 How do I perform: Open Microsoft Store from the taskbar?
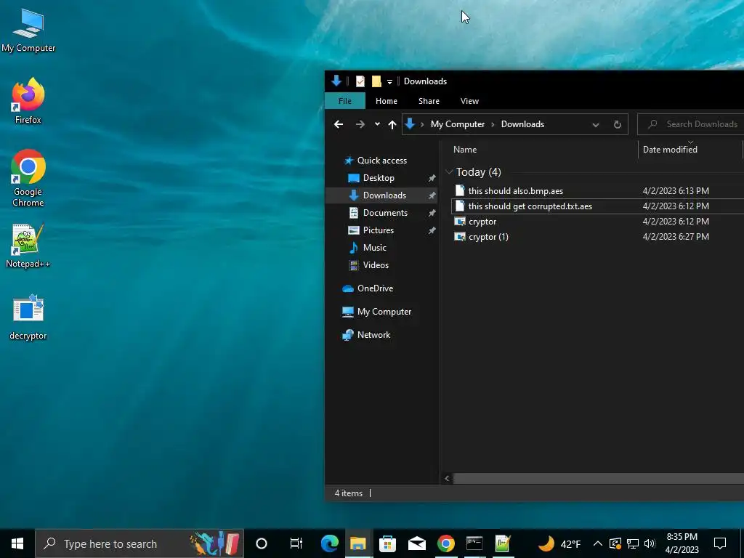tap(388, 543)
